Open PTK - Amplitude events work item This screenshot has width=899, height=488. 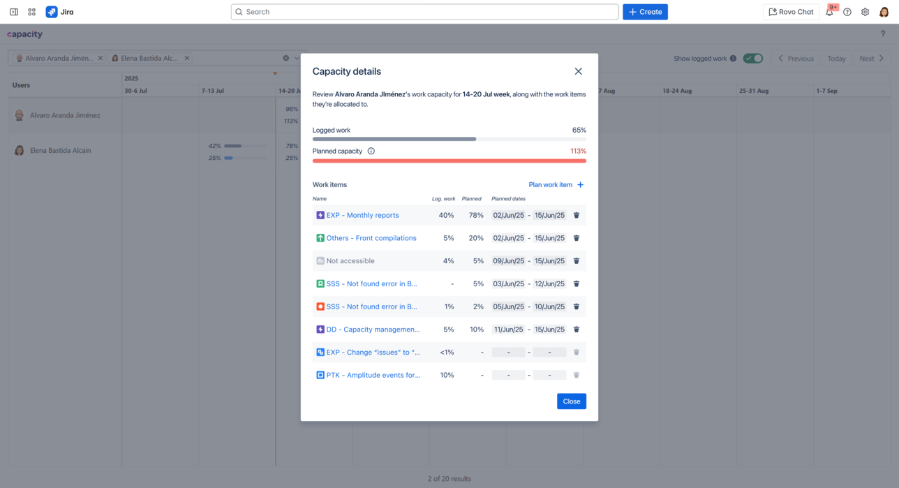point(373,375)
